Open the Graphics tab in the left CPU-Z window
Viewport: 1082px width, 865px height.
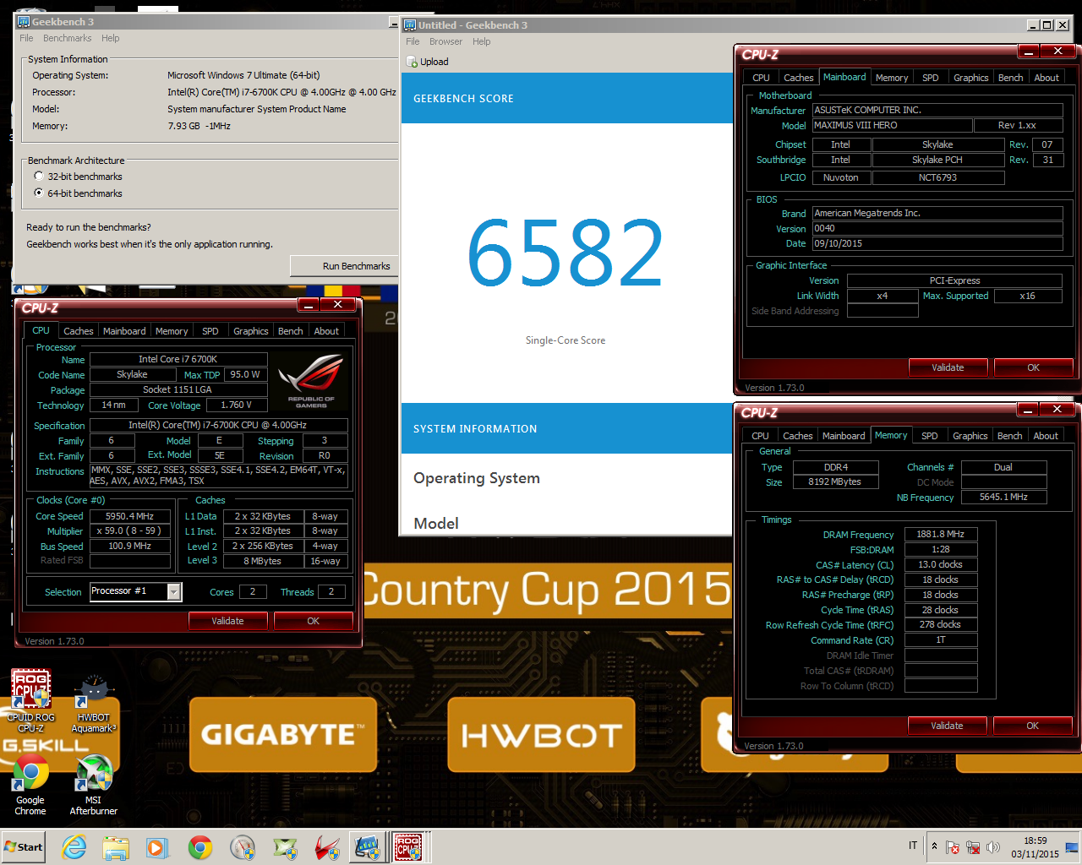(x=250, y=331)
